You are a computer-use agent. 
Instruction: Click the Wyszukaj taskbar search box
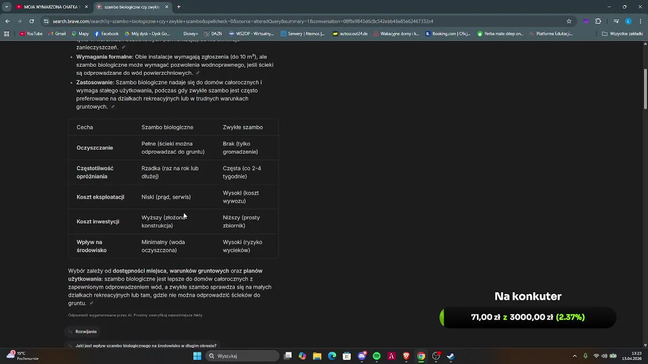pyautogui.click(x=242, y=356)
